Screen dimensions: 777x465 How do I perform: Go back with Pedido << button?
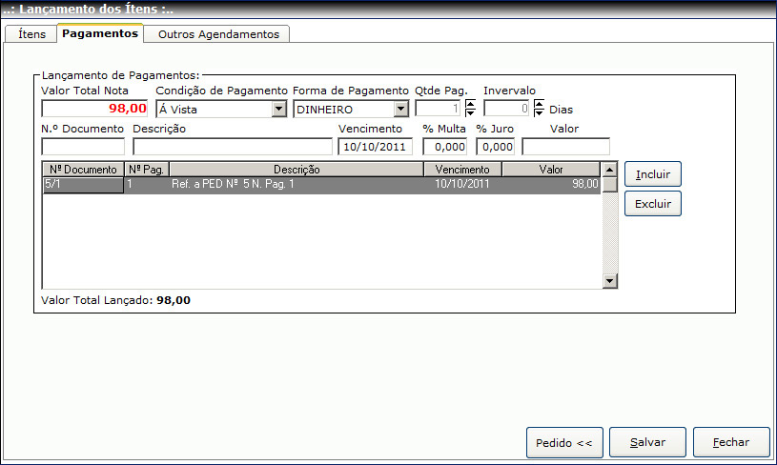point(564,442)
